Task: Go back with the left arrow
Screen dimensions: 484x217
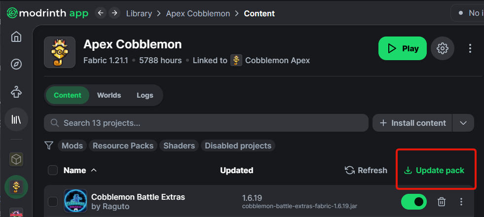Action: tap(101, 13)
